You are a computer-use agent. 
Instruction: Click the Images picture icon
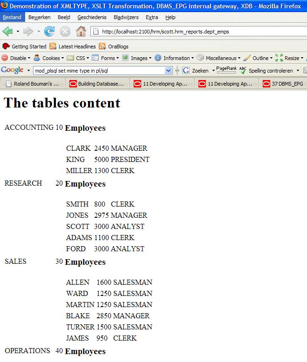click(x=125, y=58)
